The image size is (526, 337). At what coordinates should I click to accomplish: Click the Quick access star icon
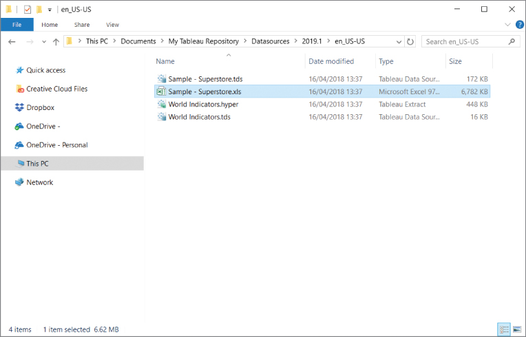tap(19, 69)
